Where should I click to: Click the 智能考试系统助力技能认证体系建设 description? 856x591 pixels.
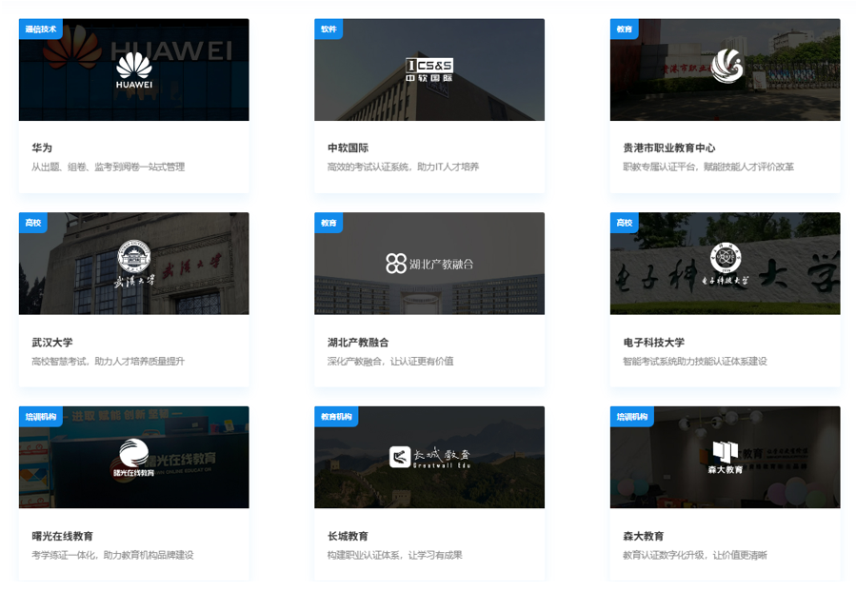pyautogui.click(x=694, y=362)
